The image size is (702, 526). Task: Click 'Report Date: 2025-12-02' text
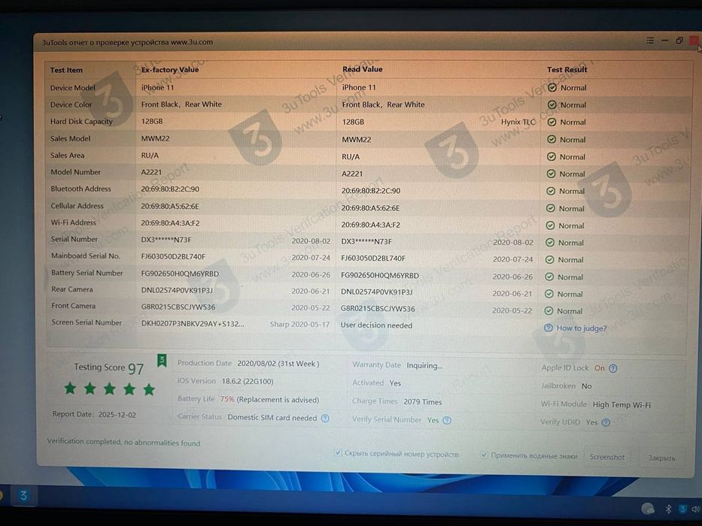tap(94, 415)
